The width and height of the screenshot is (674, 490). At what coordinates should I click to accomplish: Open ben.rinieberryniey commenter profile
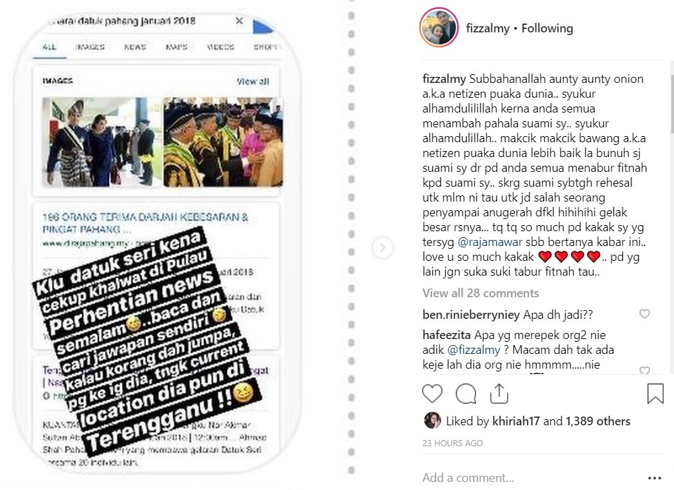[471, 315]
